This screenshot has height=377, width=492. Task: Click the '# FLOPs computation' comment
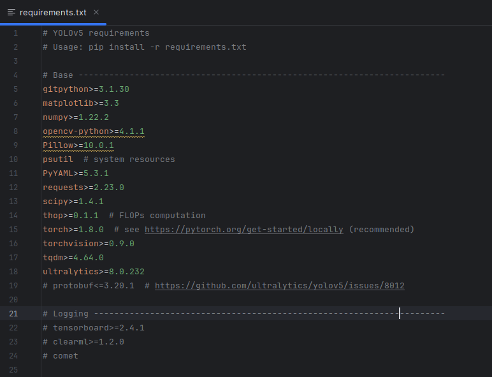(157, 216)
